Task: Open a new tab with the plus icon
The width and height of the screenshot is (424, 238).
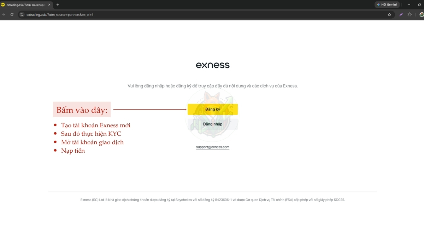Action: 58,5
